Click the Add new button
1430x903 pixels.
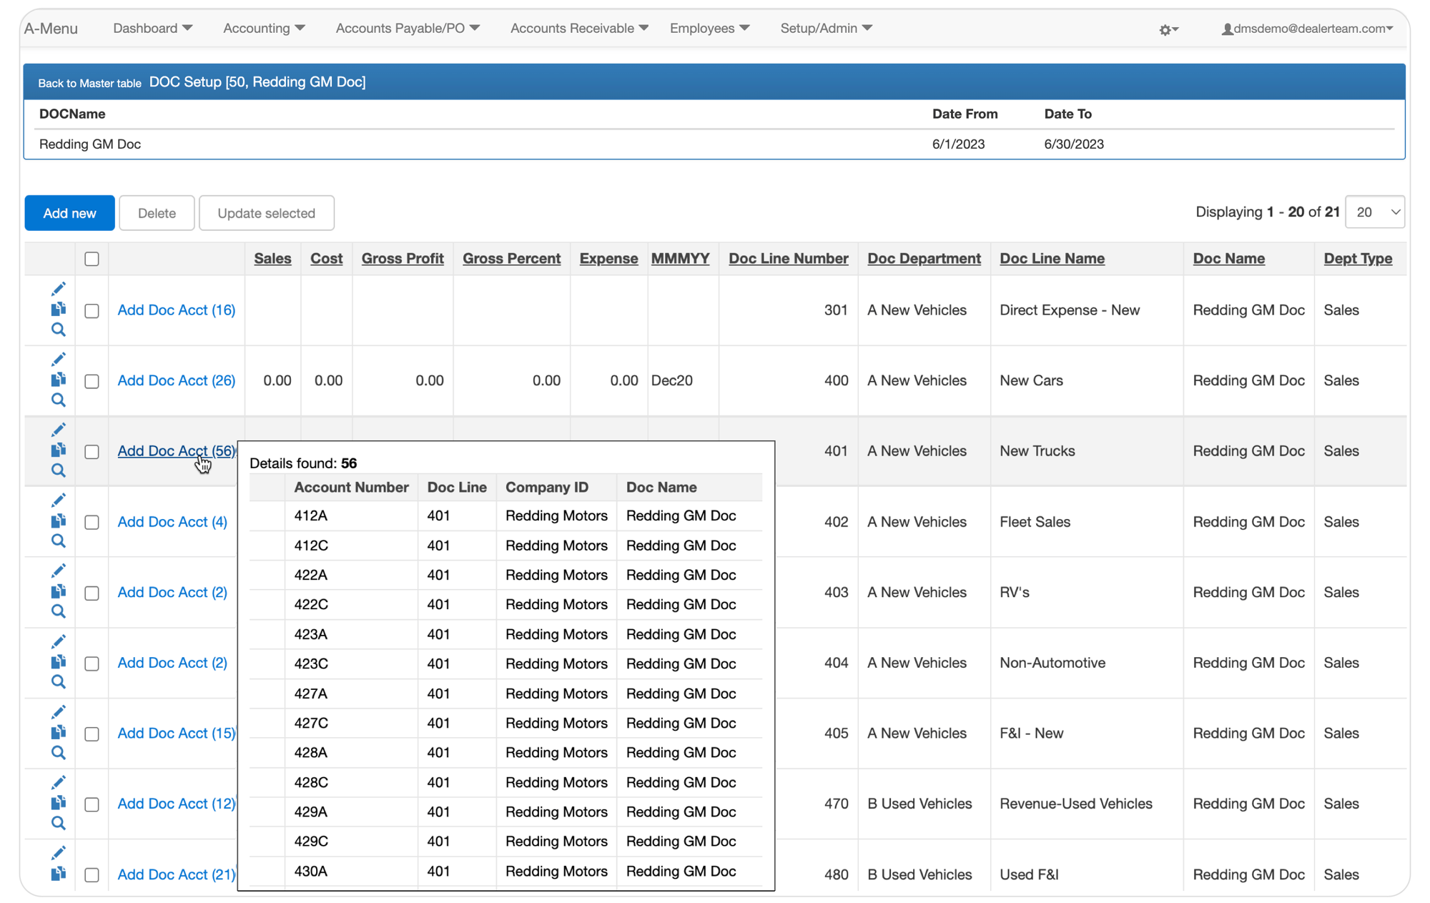69,213
